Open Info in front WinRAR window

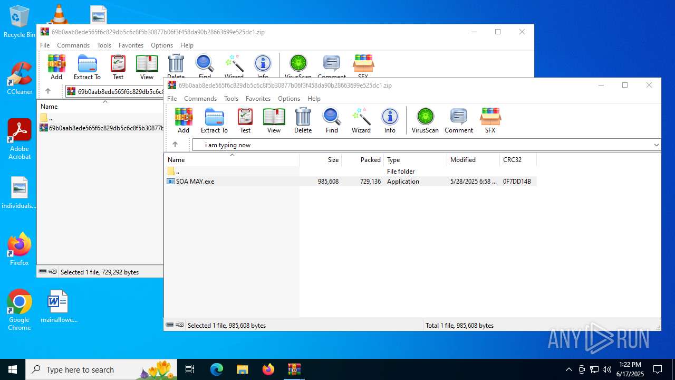[390, 120]
